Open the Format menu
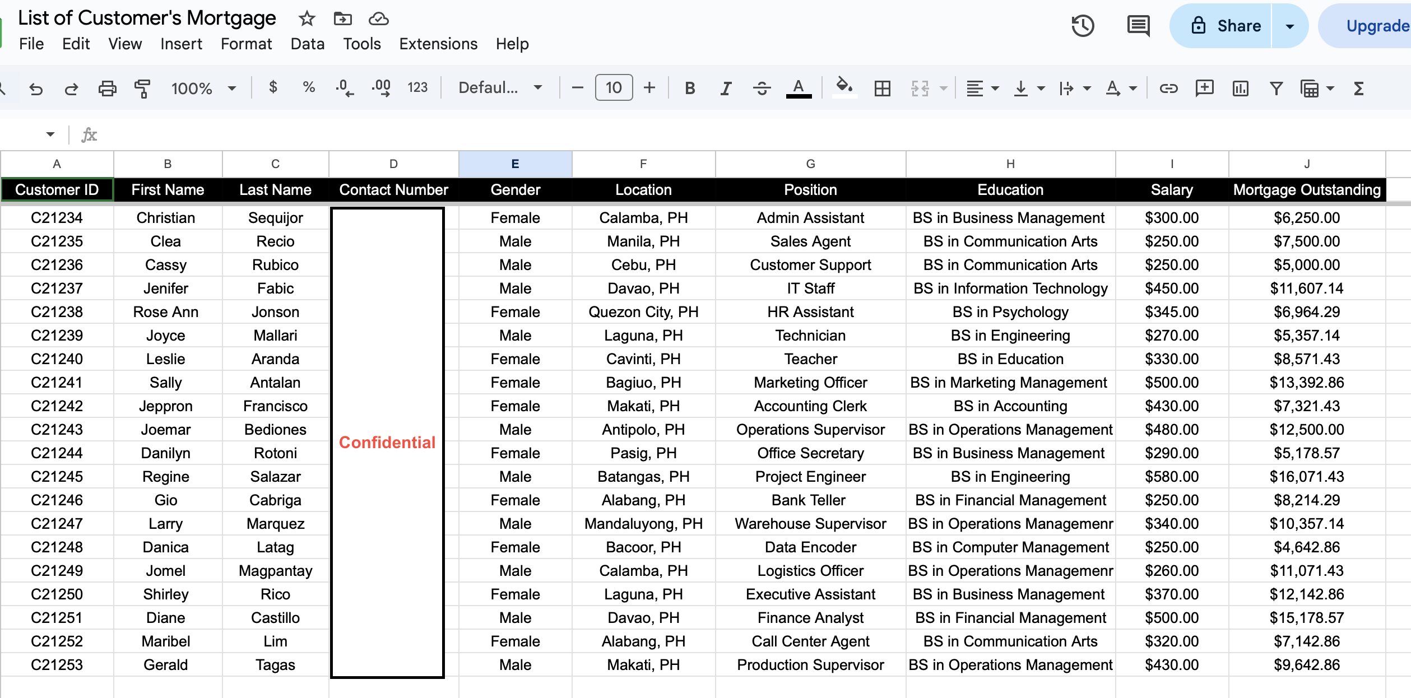The height and width of the screenshot is (698, 1411). click(x=246, y=44)
